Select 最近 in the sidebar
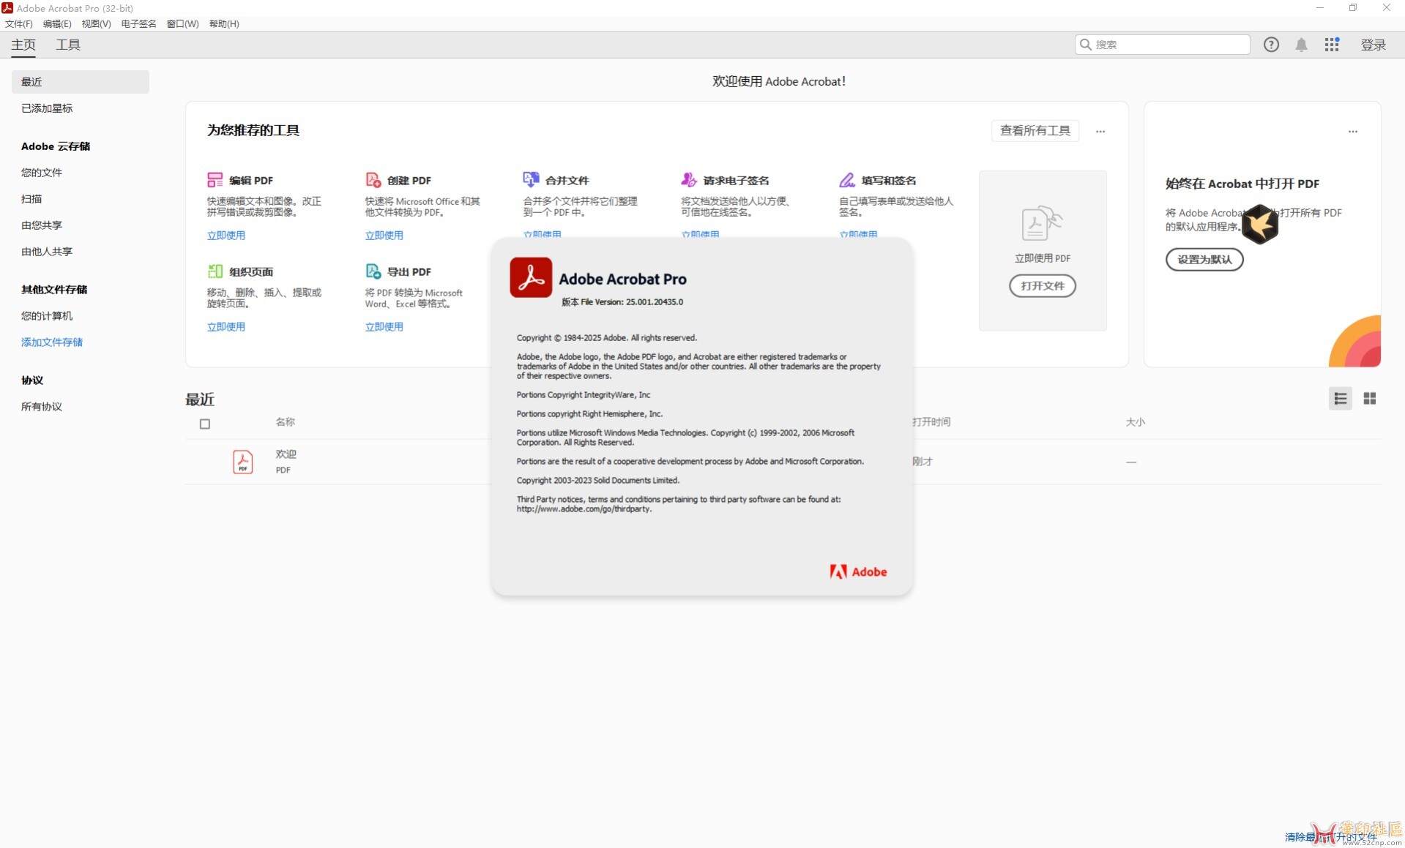The image size is (1405, 848). [81, 82]
